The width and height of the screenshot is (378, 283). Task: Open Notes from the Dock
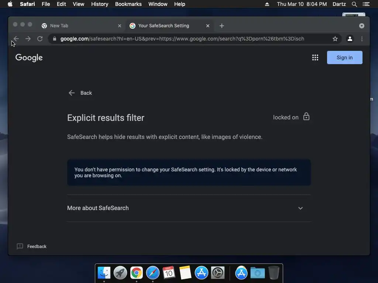[185, 273]
